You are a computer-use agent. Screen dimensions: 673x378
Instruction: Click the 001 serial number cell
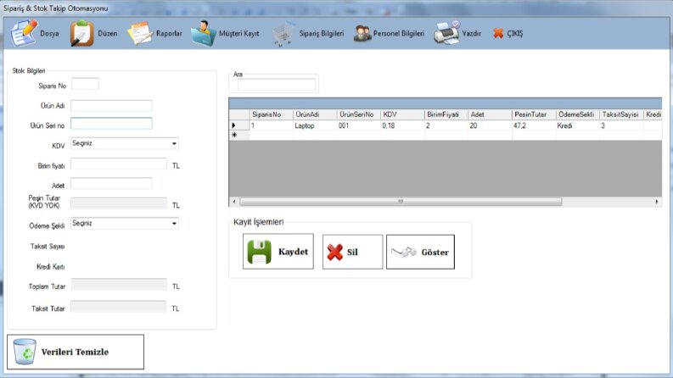359,125
